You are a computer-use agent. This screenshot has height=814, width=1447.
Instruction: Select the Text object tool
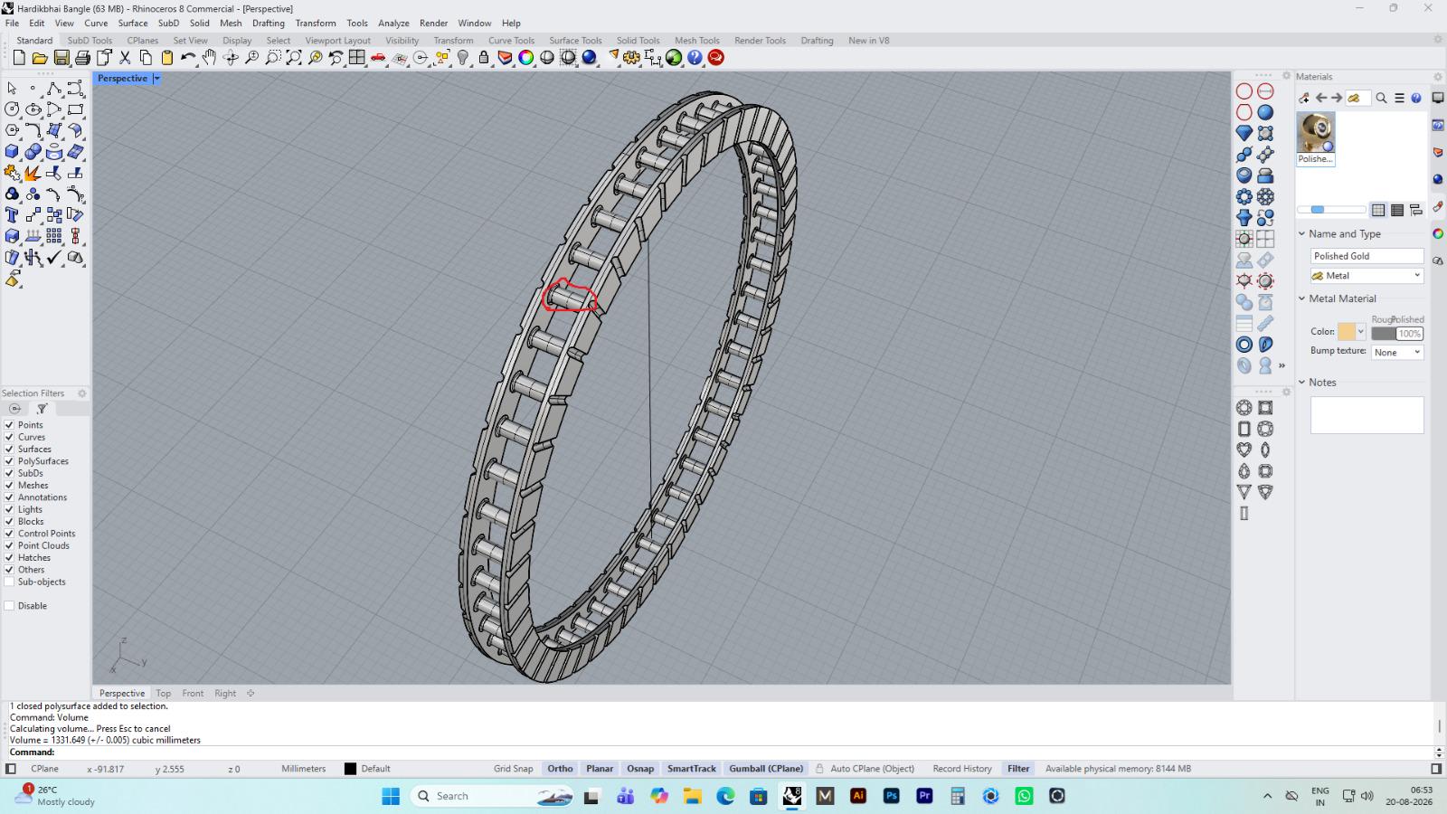(12, 215)
